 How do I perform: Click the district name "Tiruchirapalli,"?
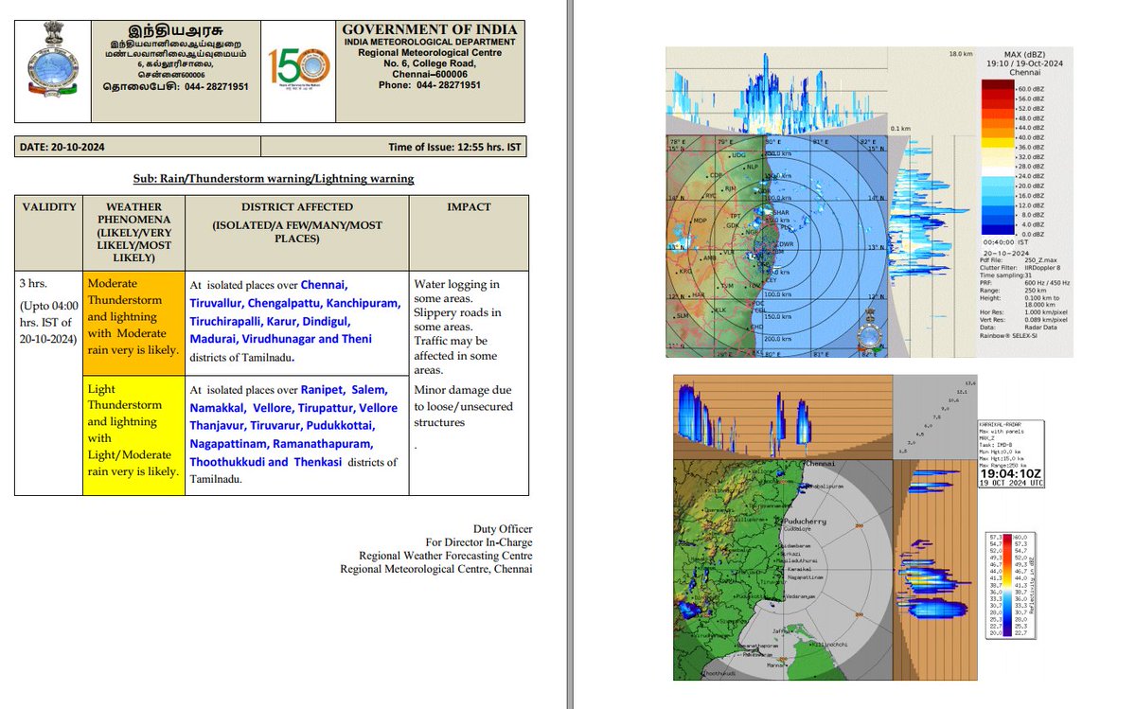[x=225, y=322]
